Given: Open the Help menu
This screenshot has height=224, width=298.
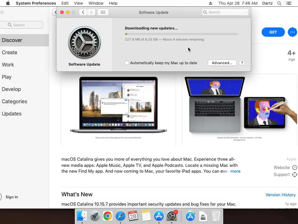Looking at the screenshot, I should 113,3.
